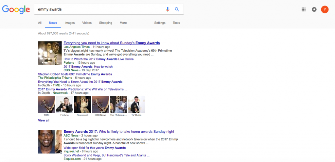
Task: Click the View all link
Action: tap(44, 121)
